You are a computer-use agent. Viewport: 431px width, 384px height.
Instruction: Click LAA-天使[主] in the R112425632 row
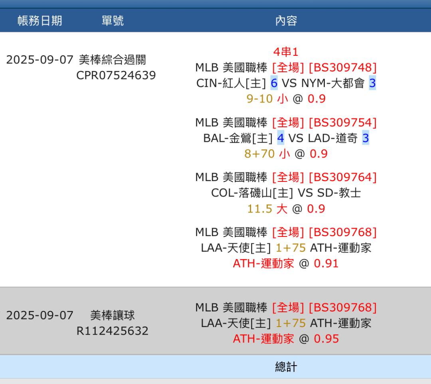pyautogui.click(x=236, y=323)
